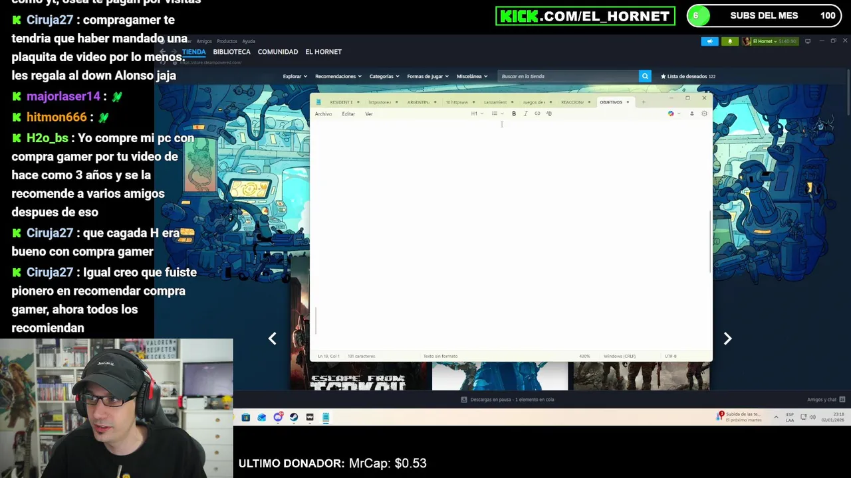851x478 pixels.
Task: Click the Windows (CRLF) status in Notepad
Action: pyautogui.click(x=620, y=357)
